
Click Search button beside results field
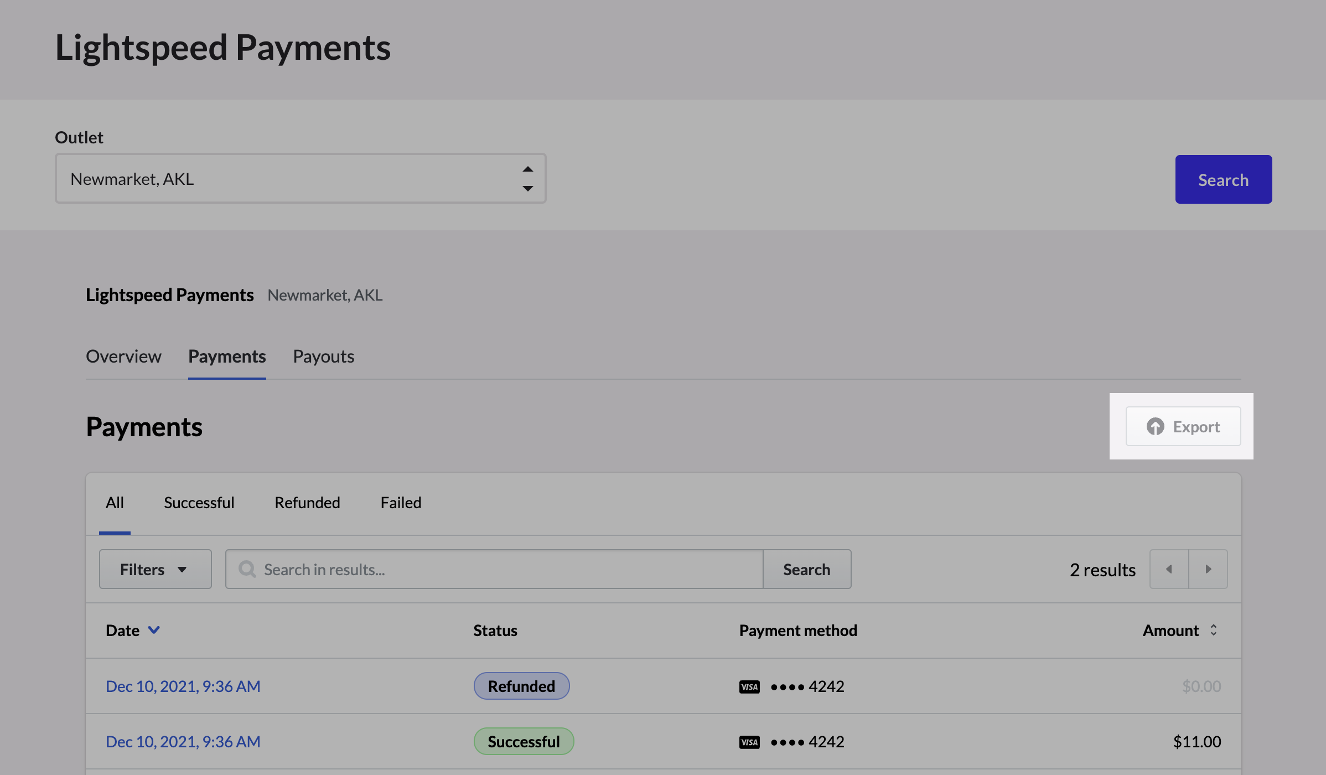(806, 569)
